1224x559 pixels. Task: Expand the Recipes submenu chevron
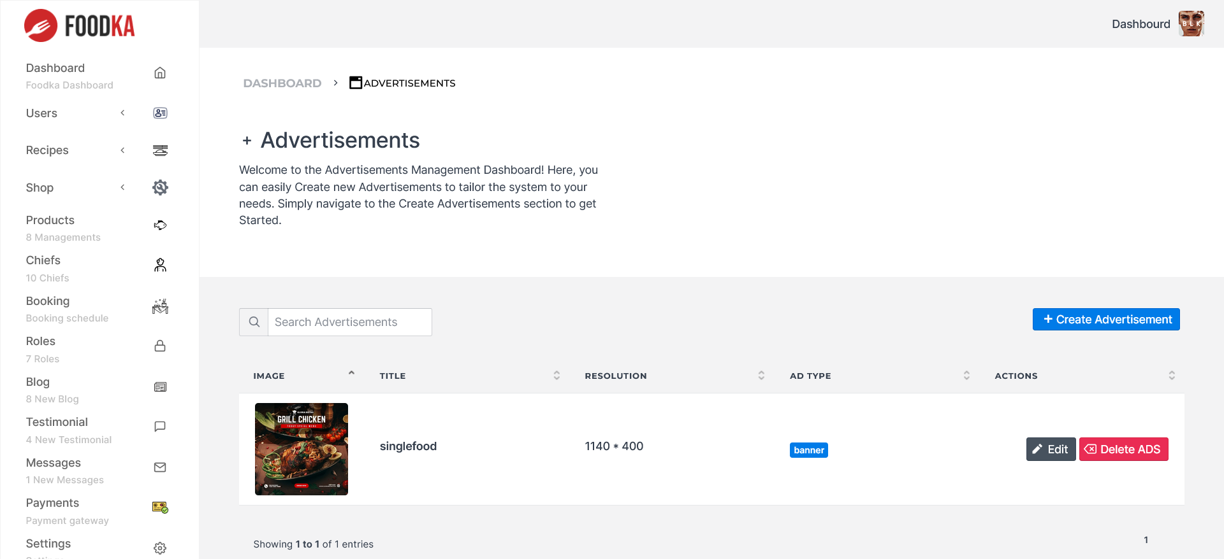pyautogui.click(x=122, y=150)
